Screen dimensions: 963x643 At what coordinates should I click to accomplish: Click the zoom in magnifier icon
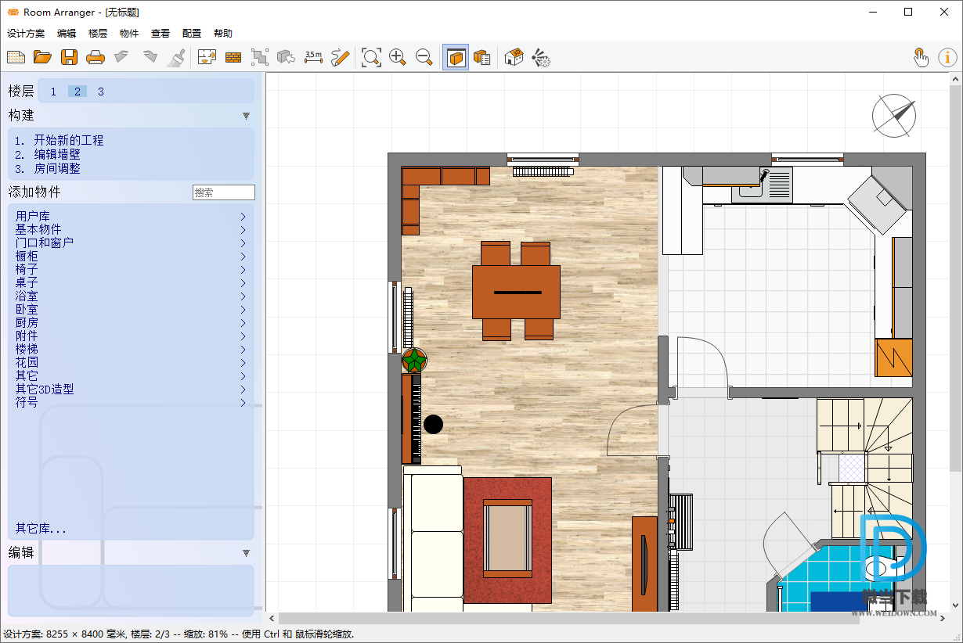[x=398, y=57]
